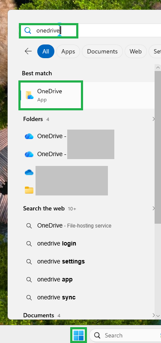Screen dimensions: 161x343
Task: Expand the Search the web section
Action: [154, 208]
